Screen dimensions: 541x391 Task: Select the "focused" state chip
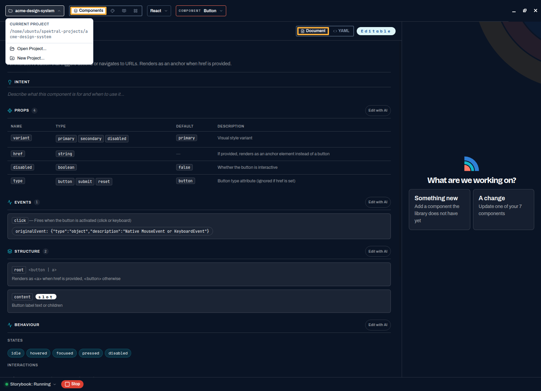pyautogui.click(x=65, y=353)
